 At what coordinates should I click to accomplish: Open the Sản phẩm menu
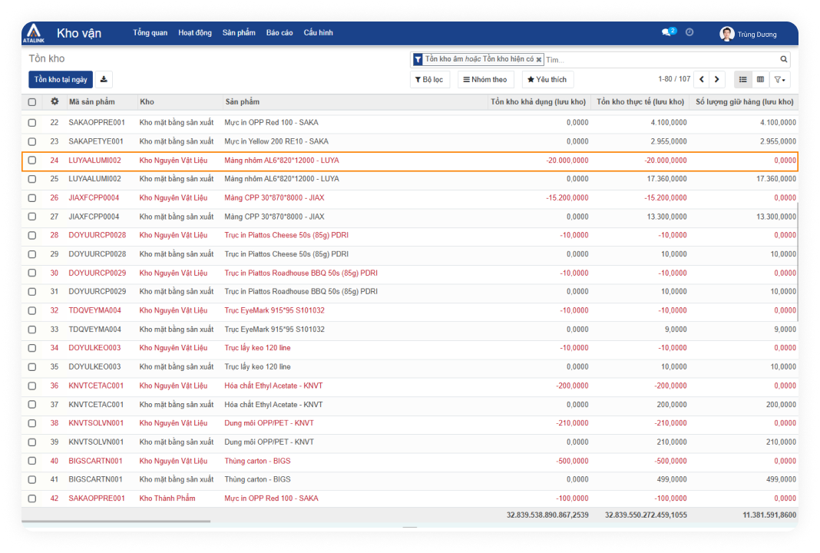[239, 33]
